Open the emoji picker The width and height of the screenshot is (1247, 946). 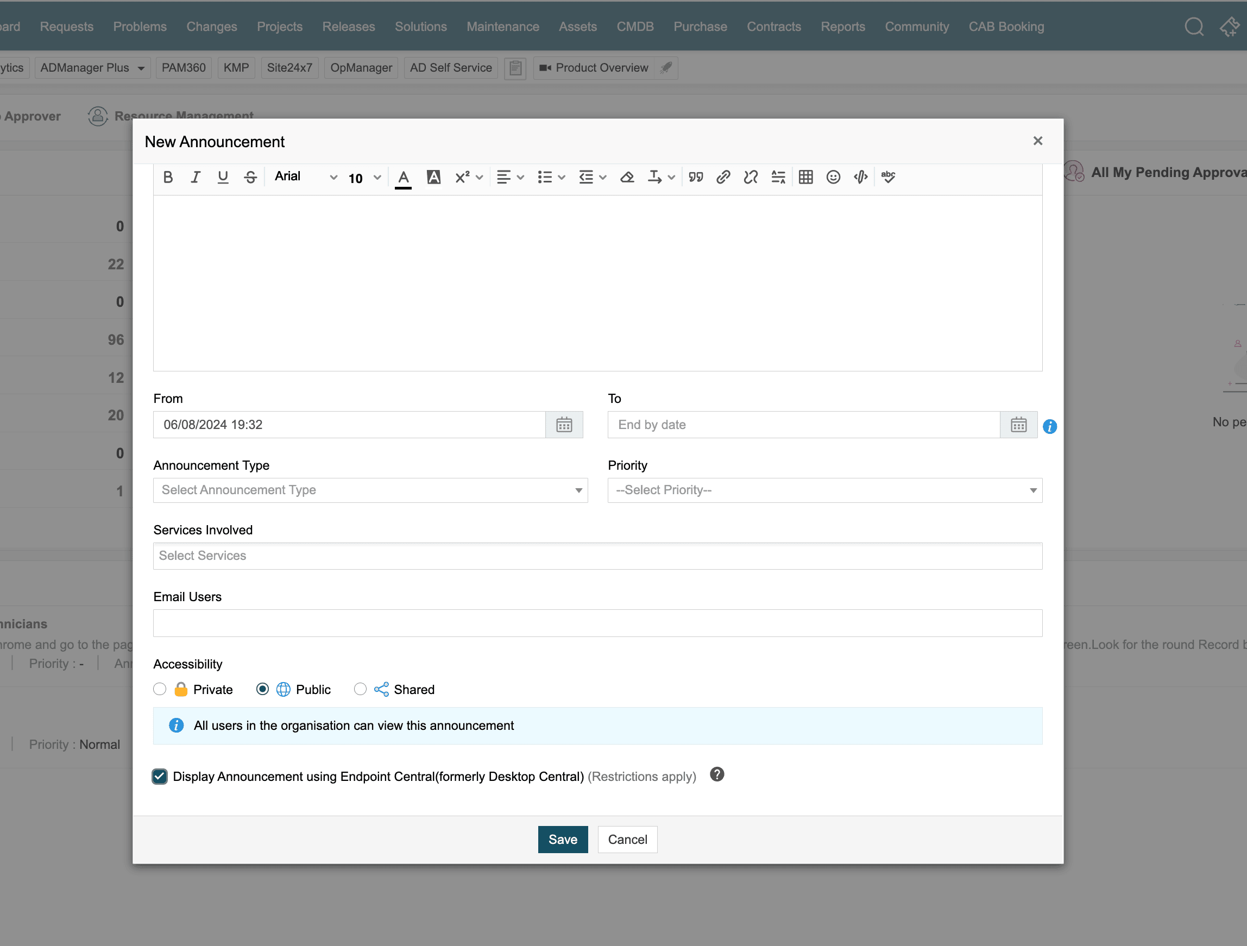833,177
